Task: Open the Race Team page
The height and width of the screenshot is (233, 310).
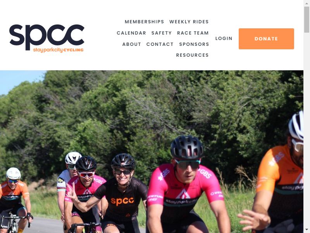Action: point(193,33)
